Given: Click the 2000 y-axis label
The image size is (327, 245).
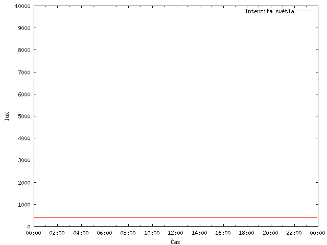Looking at the screenshot, I should (24, 183).
